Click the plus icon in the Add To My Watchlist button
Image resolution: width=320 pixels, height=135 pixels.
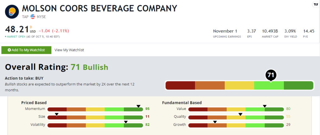pyautogui.click(x=9, y=50)
